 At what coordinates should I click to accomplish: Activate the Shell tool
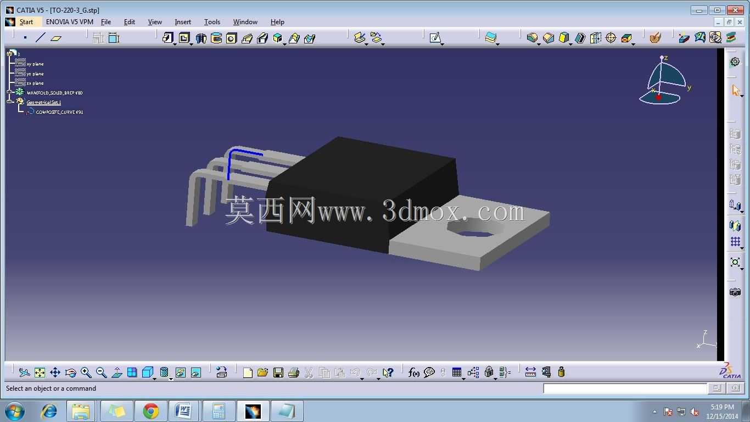pyautogui.click(x=580, y=38)
